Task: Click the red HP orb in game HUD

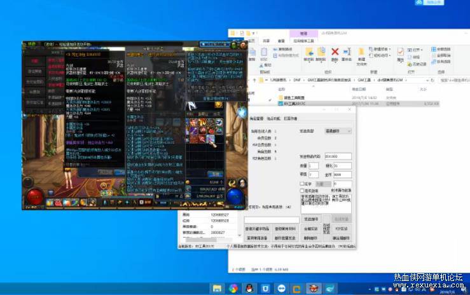Action: pyautogui.click(x=35, y=197)
